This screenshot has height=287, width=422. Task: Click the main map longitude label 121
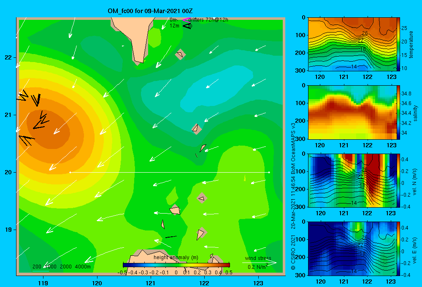151,283
